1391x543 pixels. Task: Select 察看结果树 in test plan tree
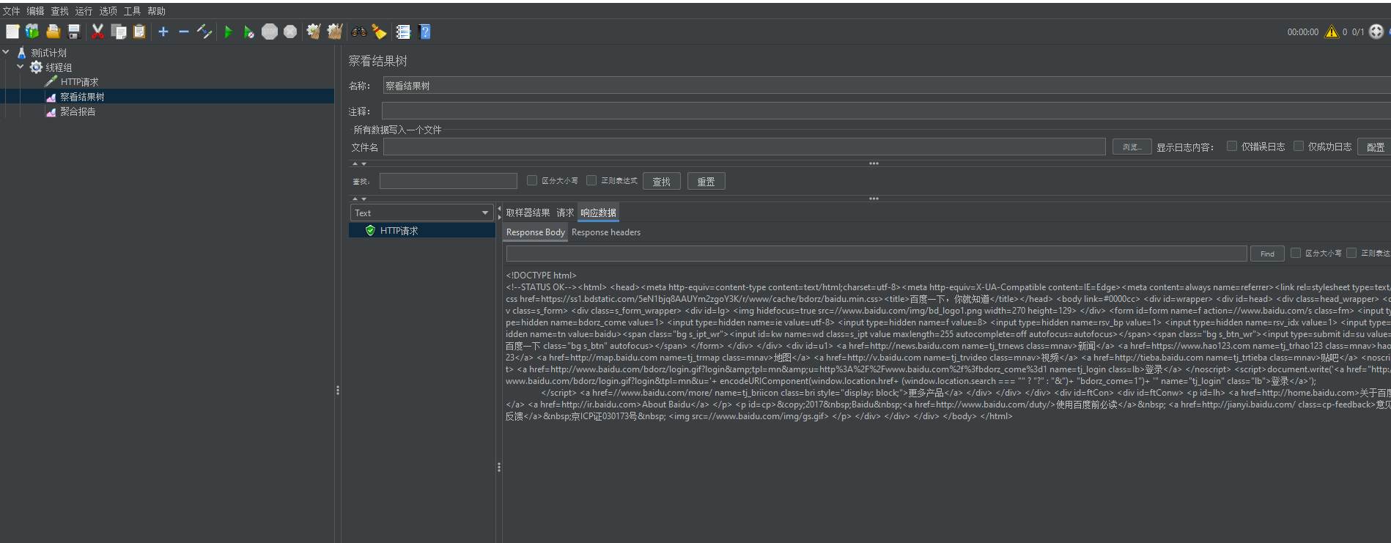click(82, 97)
